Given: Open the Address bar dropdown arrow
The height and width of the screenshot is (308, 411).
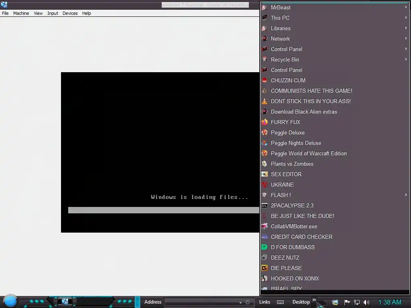Looking at the screenshot, I should (x=240, y=302).
